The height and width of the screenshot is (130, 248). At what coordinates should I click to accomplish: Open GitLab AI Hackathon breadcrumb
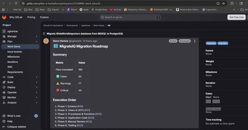point(53,26)
